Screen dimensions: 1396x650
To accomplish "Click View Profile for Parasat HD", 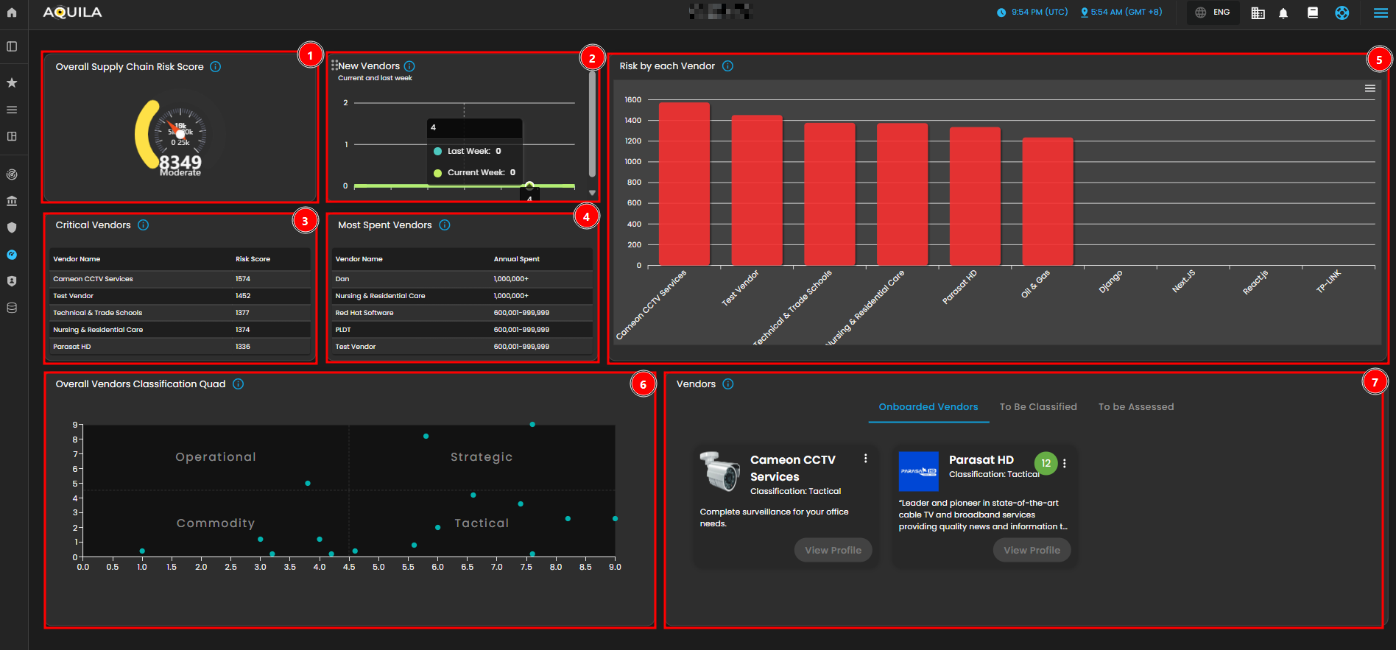I will click(1032, 550).
